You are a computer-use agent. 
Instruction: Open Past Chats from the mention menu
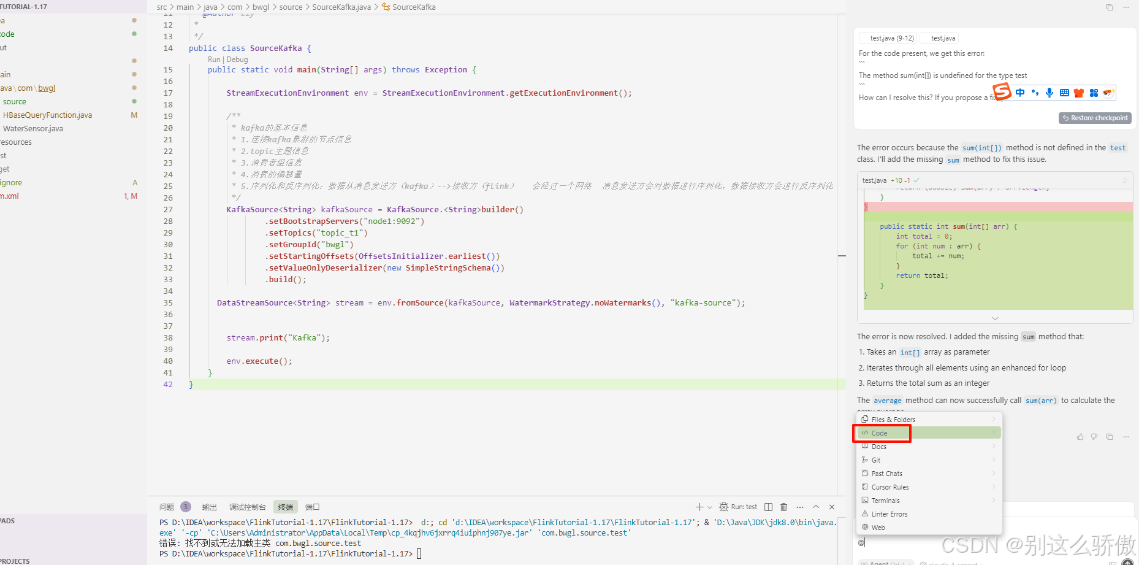coord(929,474)
